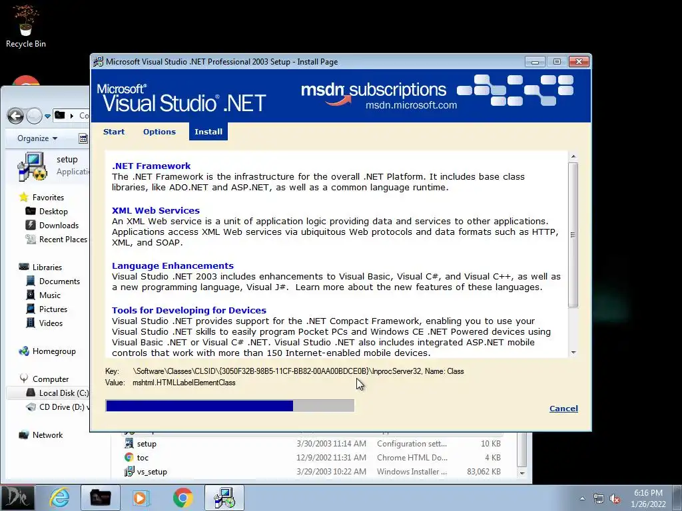Click the Visual Studio setup title bar icon

99,62
